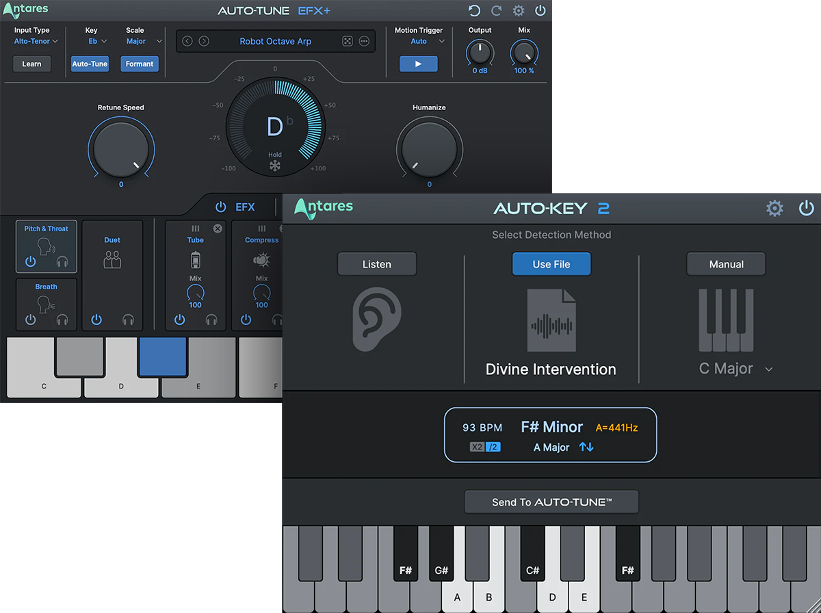Viewport: 821px width, 613px height.
Task: Toggle Breath effect power button
Action: 30,319
